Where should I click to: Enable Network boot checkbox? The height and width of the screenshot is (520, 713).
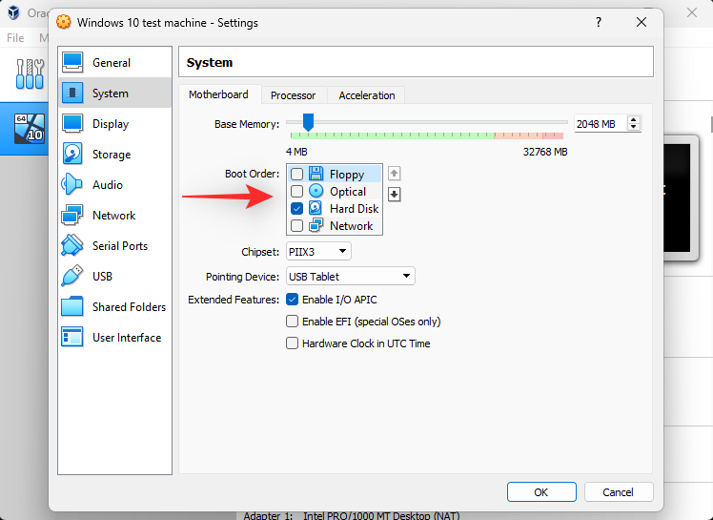297,225
